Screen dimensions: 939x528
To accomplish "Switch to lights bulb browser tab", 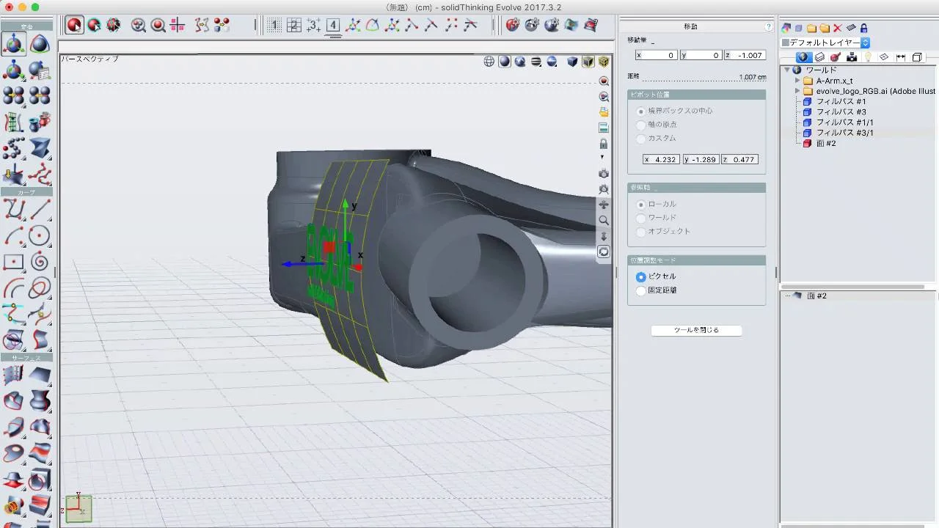I will [868, 57].
